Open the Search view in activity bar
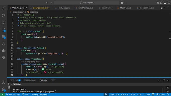The width and height of the screenshot is (171, 96). point(4,9)
